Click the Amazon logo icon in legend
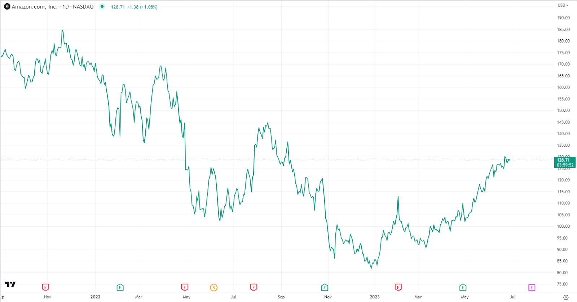Image resolution: width=577 pixels, height=302 pixels. coord(7,6)
